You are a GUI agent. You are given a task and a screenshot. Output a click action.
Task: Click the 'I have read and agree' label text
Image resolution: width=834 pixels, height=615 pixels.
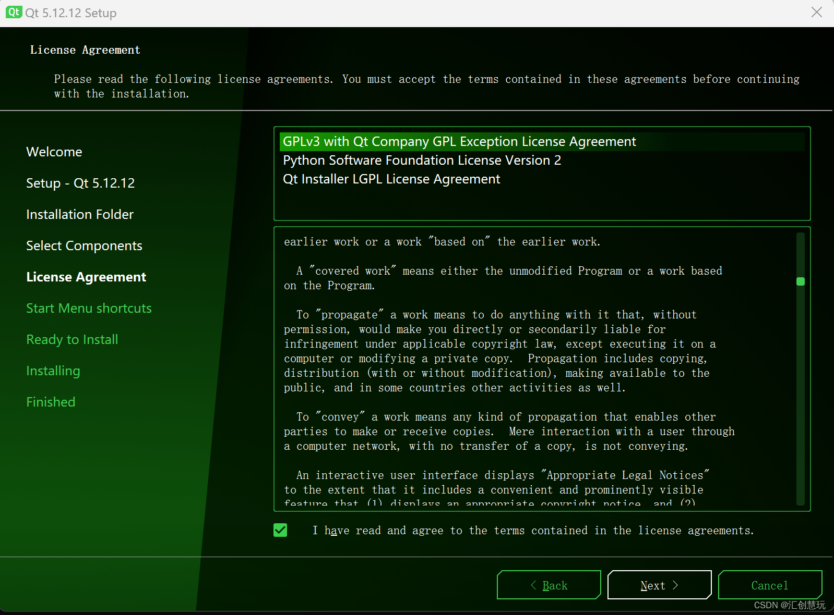tap(533, 531)
